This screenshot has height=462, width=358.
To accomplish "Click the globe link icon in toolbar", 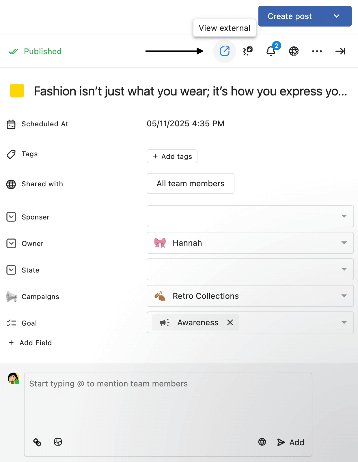I will (294, 51).
